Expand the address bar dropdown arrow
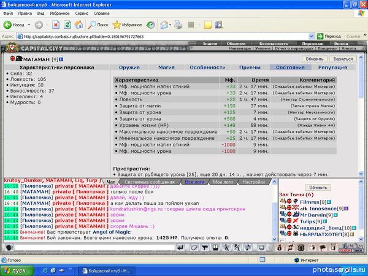 311,37
